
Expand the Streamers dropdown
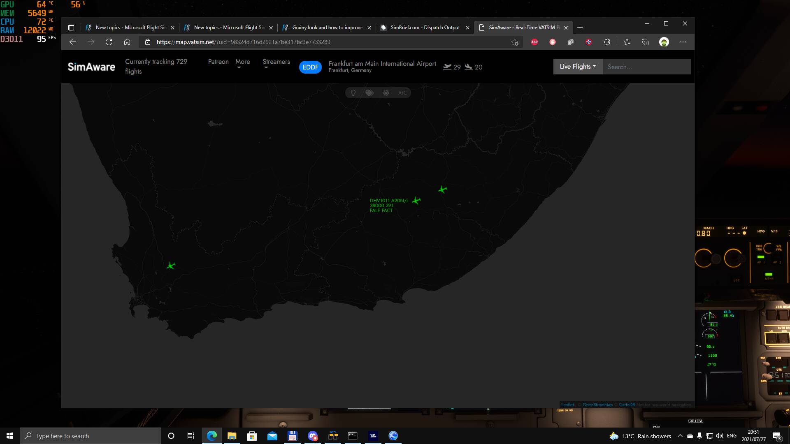276,62
